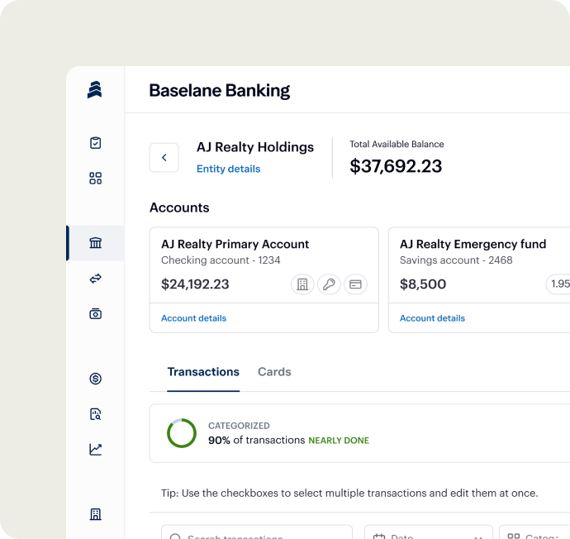570x539 pixels.
Task: Click the Baselane Banking page heading
Action: pyautogui.click(x=220, y=91)
